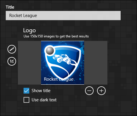The height and width of the screenshot is (116, 137).
Task: Click the Title label above the field
Action: pyautogui.click(x=10, y=7)
